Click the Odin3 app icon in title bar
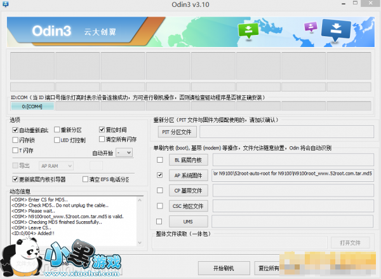The image size is (381, 279). (x=5, y=4)
